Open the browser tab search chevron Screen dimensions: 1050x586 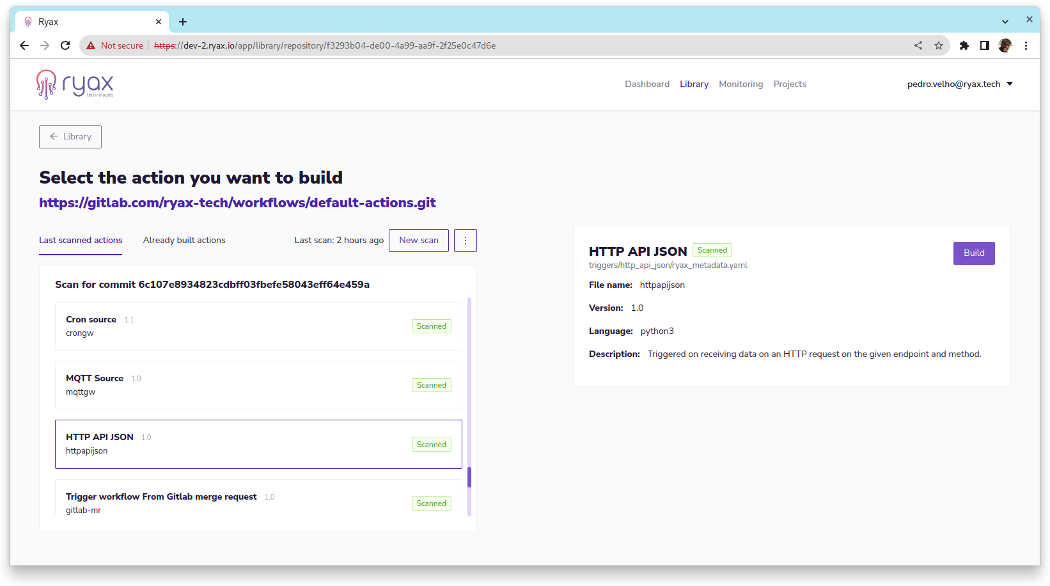click(x=1005, y=21)
